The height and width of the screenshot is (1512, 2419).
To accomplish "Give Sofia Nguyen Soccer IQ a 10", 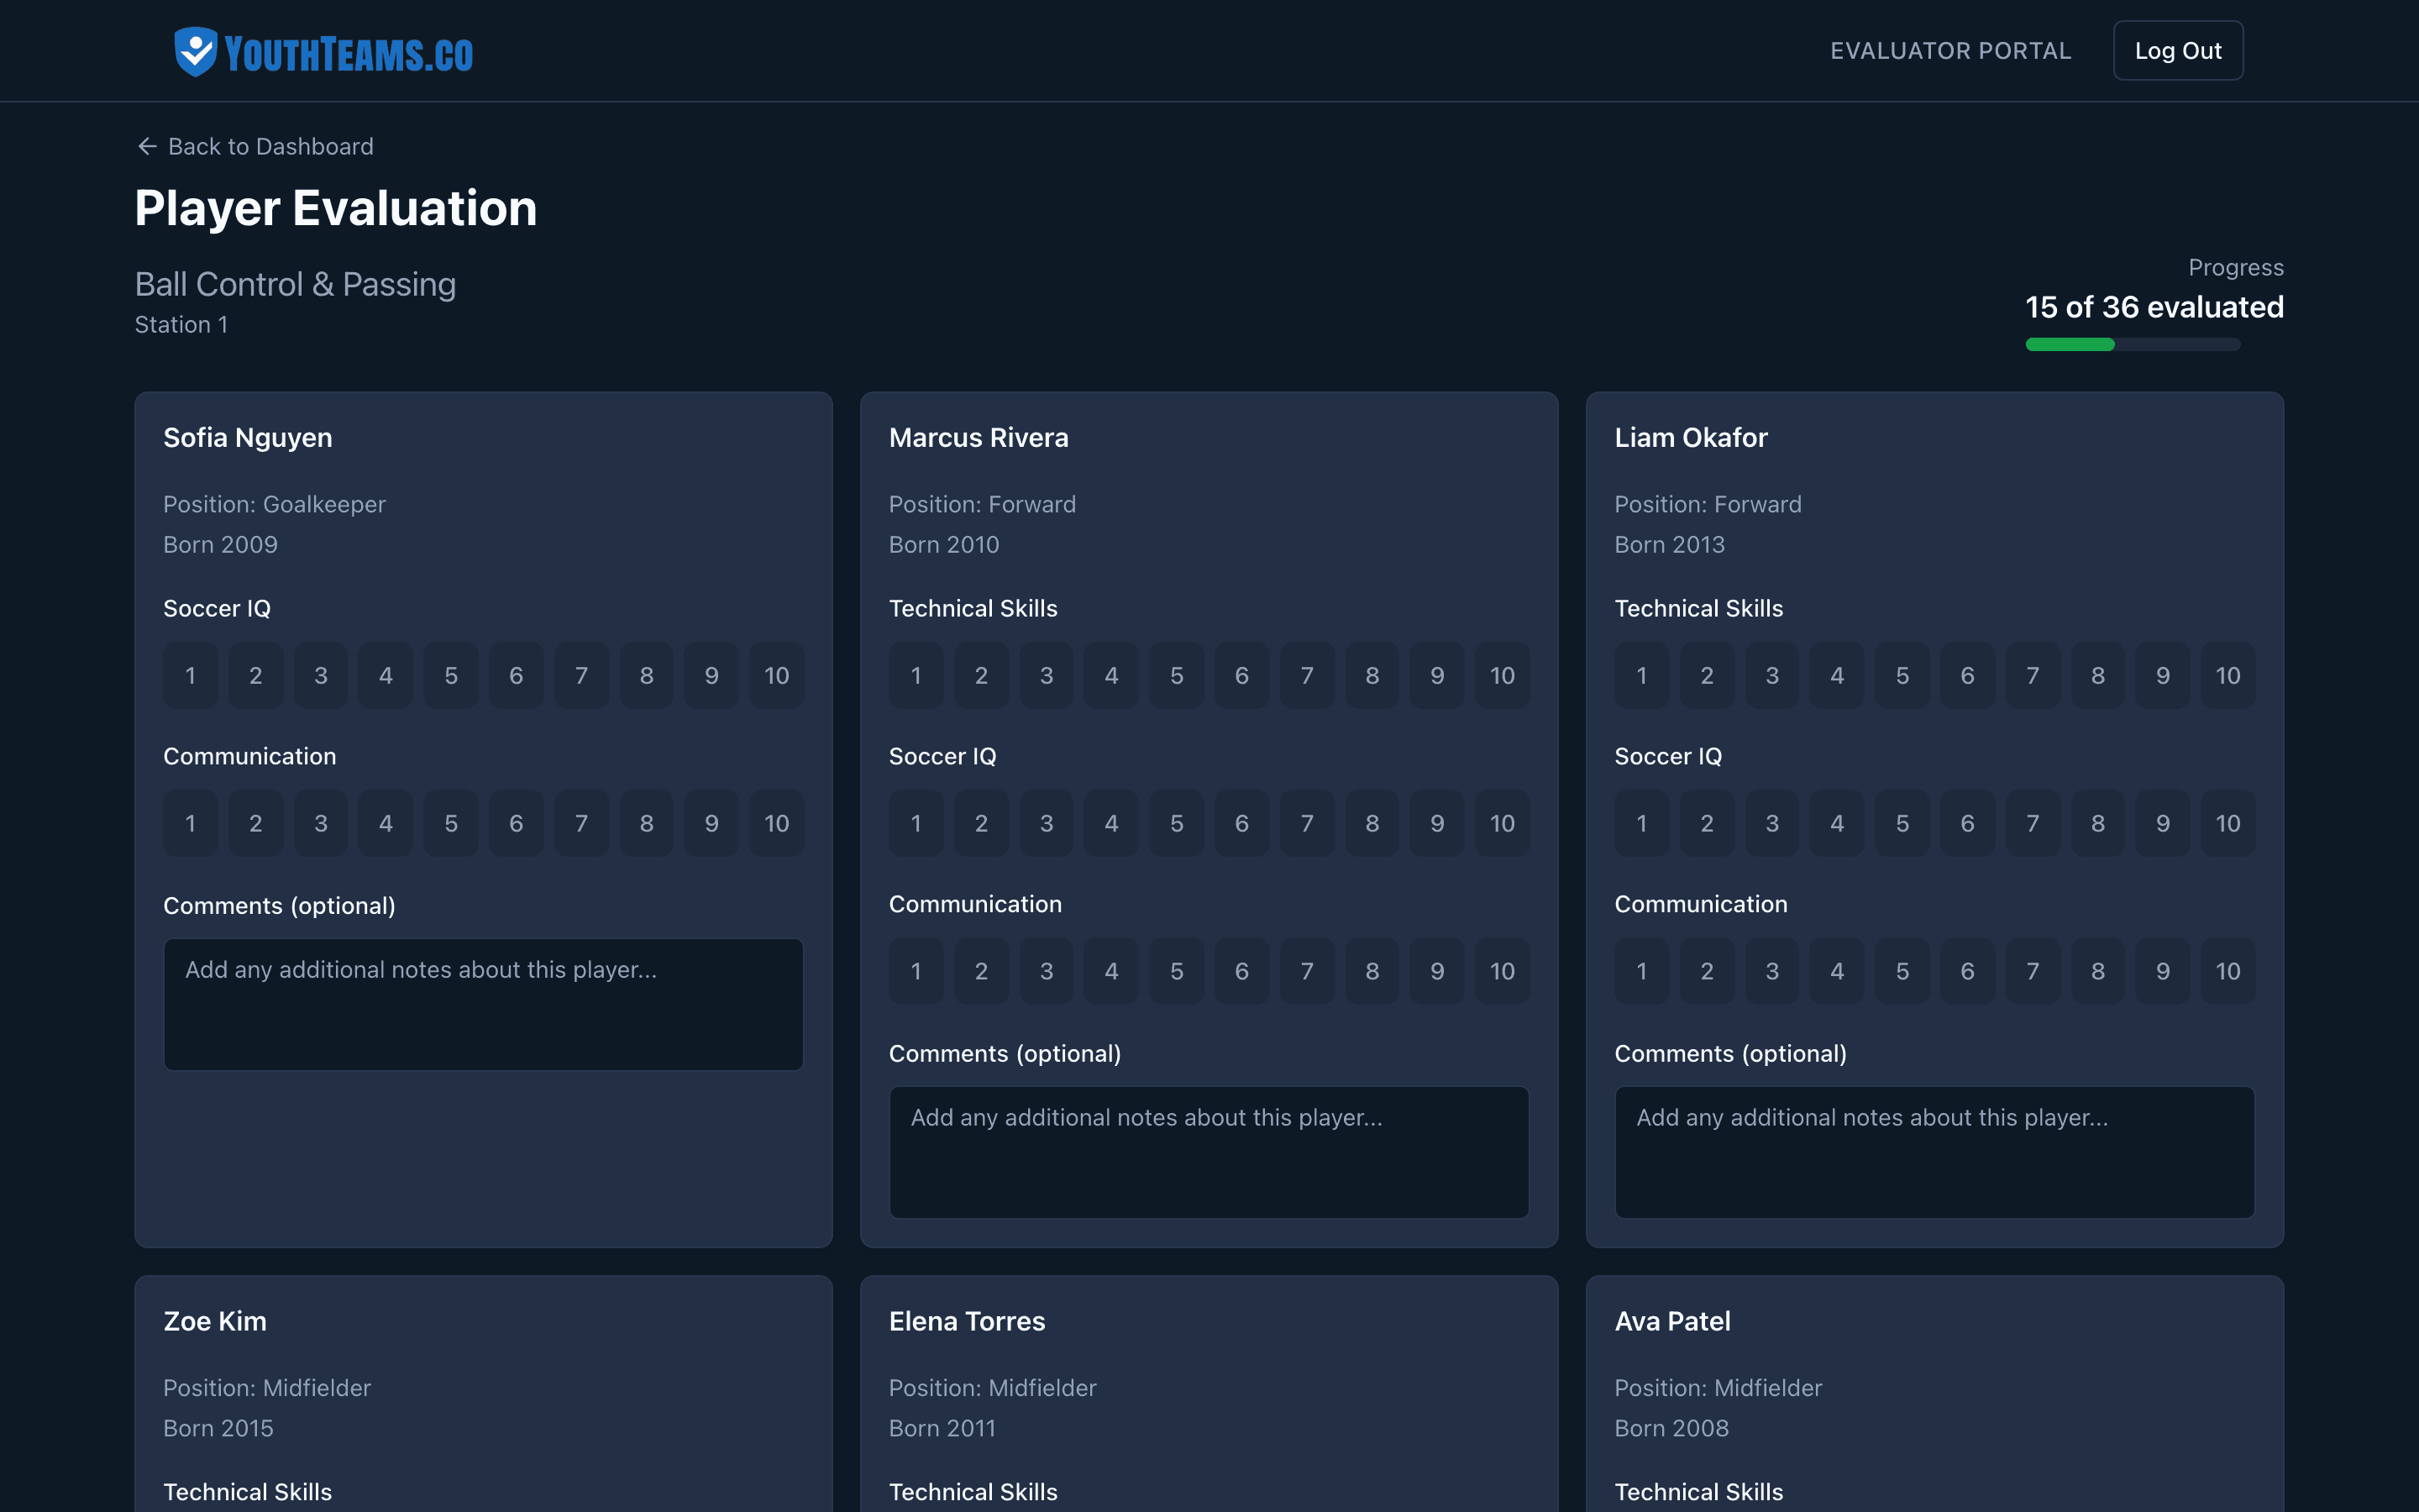I will pos(776,676).
